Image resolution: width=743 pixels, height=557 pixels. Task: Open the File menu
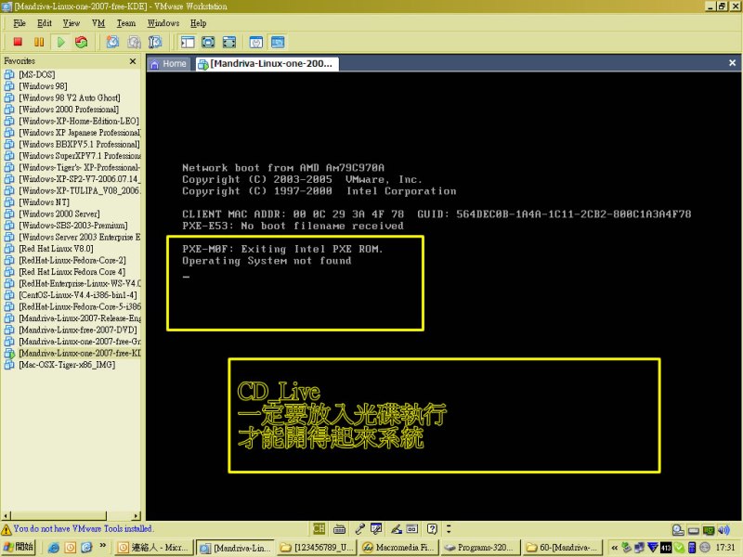click(20, 22)
